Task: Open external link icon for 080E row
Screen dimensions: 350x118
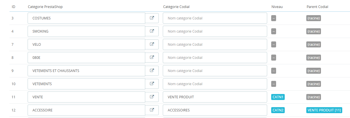Action: point(152,57)
